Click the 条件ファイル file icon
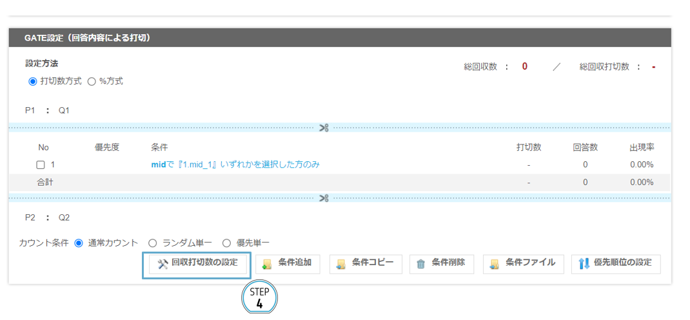Image resolution: width=690 pixels, height=320 pixels. (x=494, y=264)
